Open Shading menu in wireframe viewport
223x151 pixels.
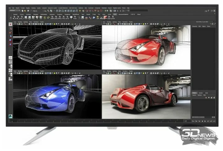(20, 22)
